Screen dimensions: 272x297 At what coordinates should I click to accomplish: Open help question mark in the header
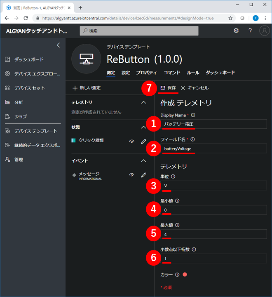coord(250,31)
